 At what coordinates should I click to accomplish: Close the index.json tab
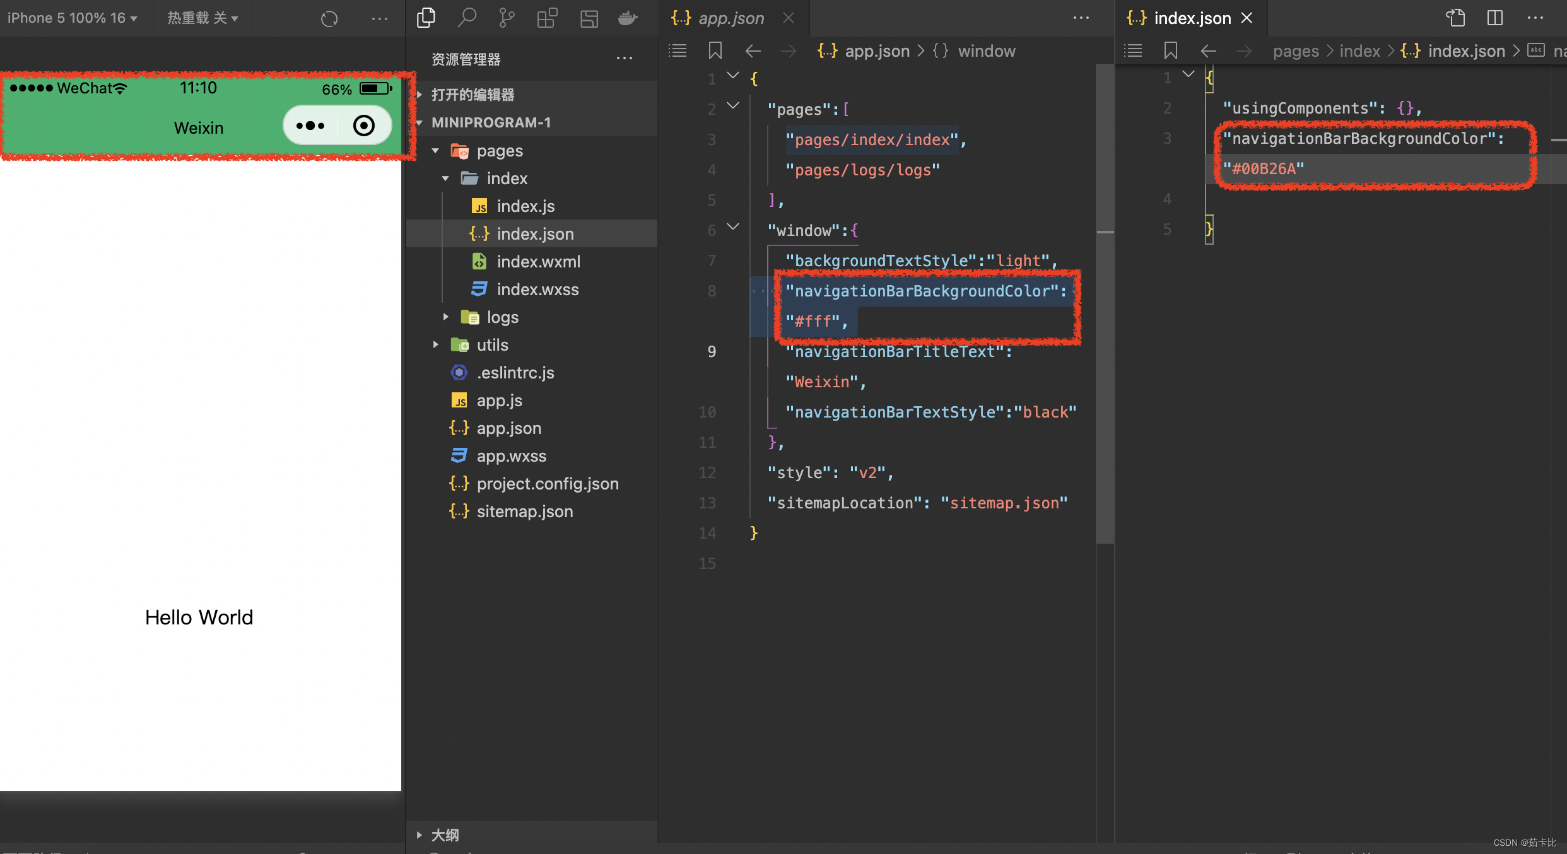(x=1247, y=18)
